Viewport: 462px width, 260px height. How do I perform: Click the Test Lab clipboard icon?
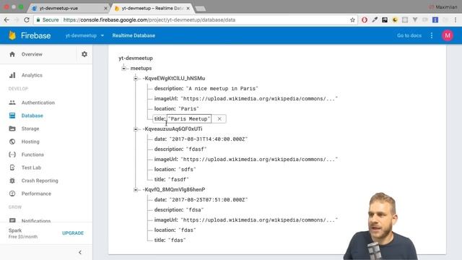12,168
